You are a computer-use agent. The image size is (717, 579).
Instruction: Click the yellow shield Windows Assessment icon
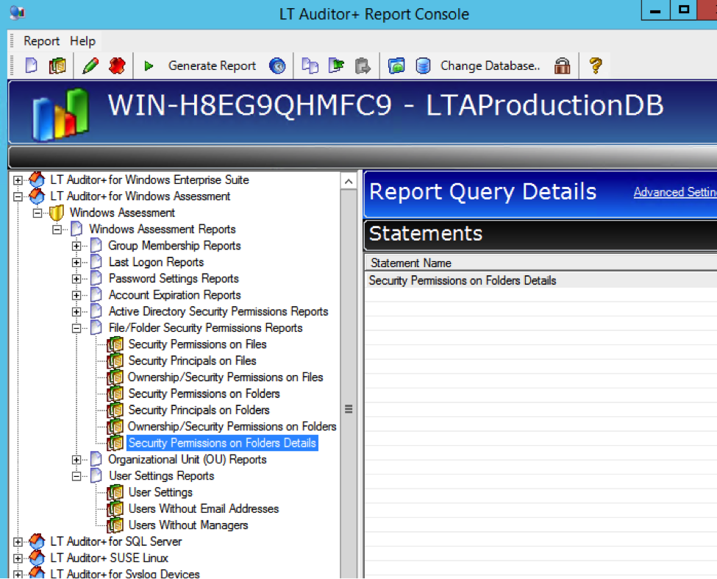tap(56, 213)
